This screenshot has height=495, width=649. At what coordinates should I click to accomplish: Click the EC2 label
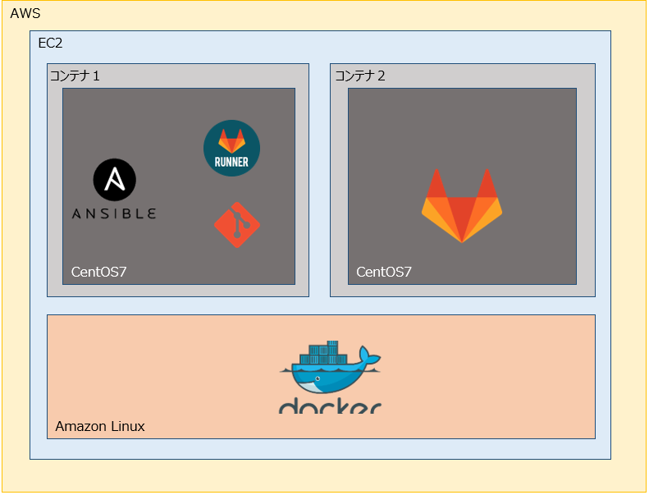click(50, 43)
